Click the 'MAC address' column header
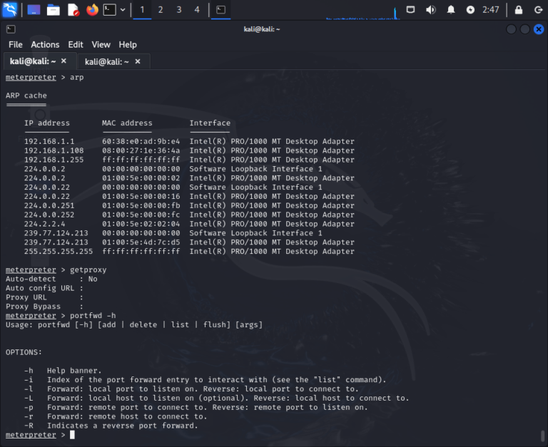 coord(127,123)
